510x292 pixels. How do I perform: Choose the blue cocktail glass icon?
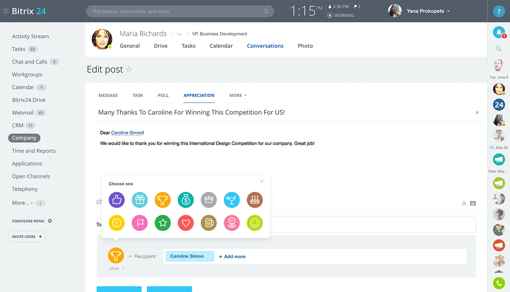[232, 200]
